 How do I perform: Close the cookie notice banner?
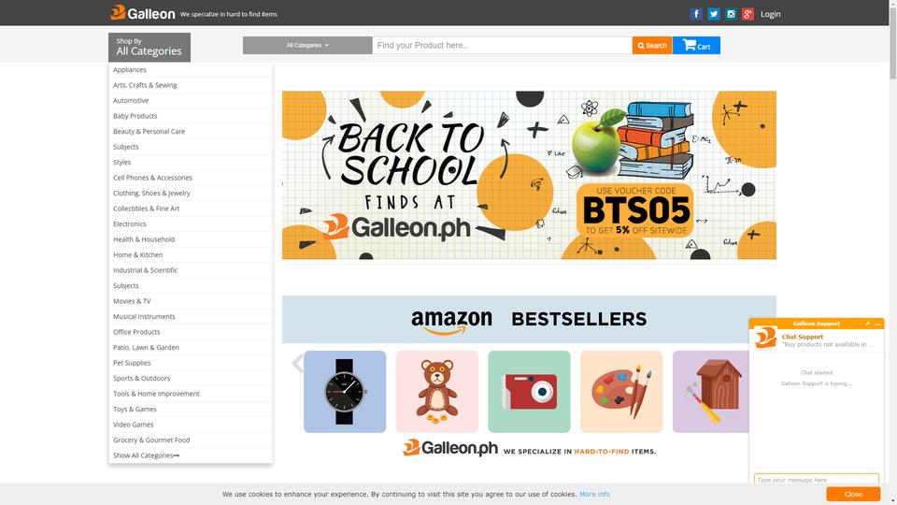853,494
